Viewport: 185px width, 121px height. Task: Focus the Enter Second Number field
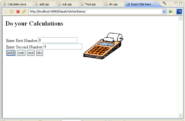63,47
